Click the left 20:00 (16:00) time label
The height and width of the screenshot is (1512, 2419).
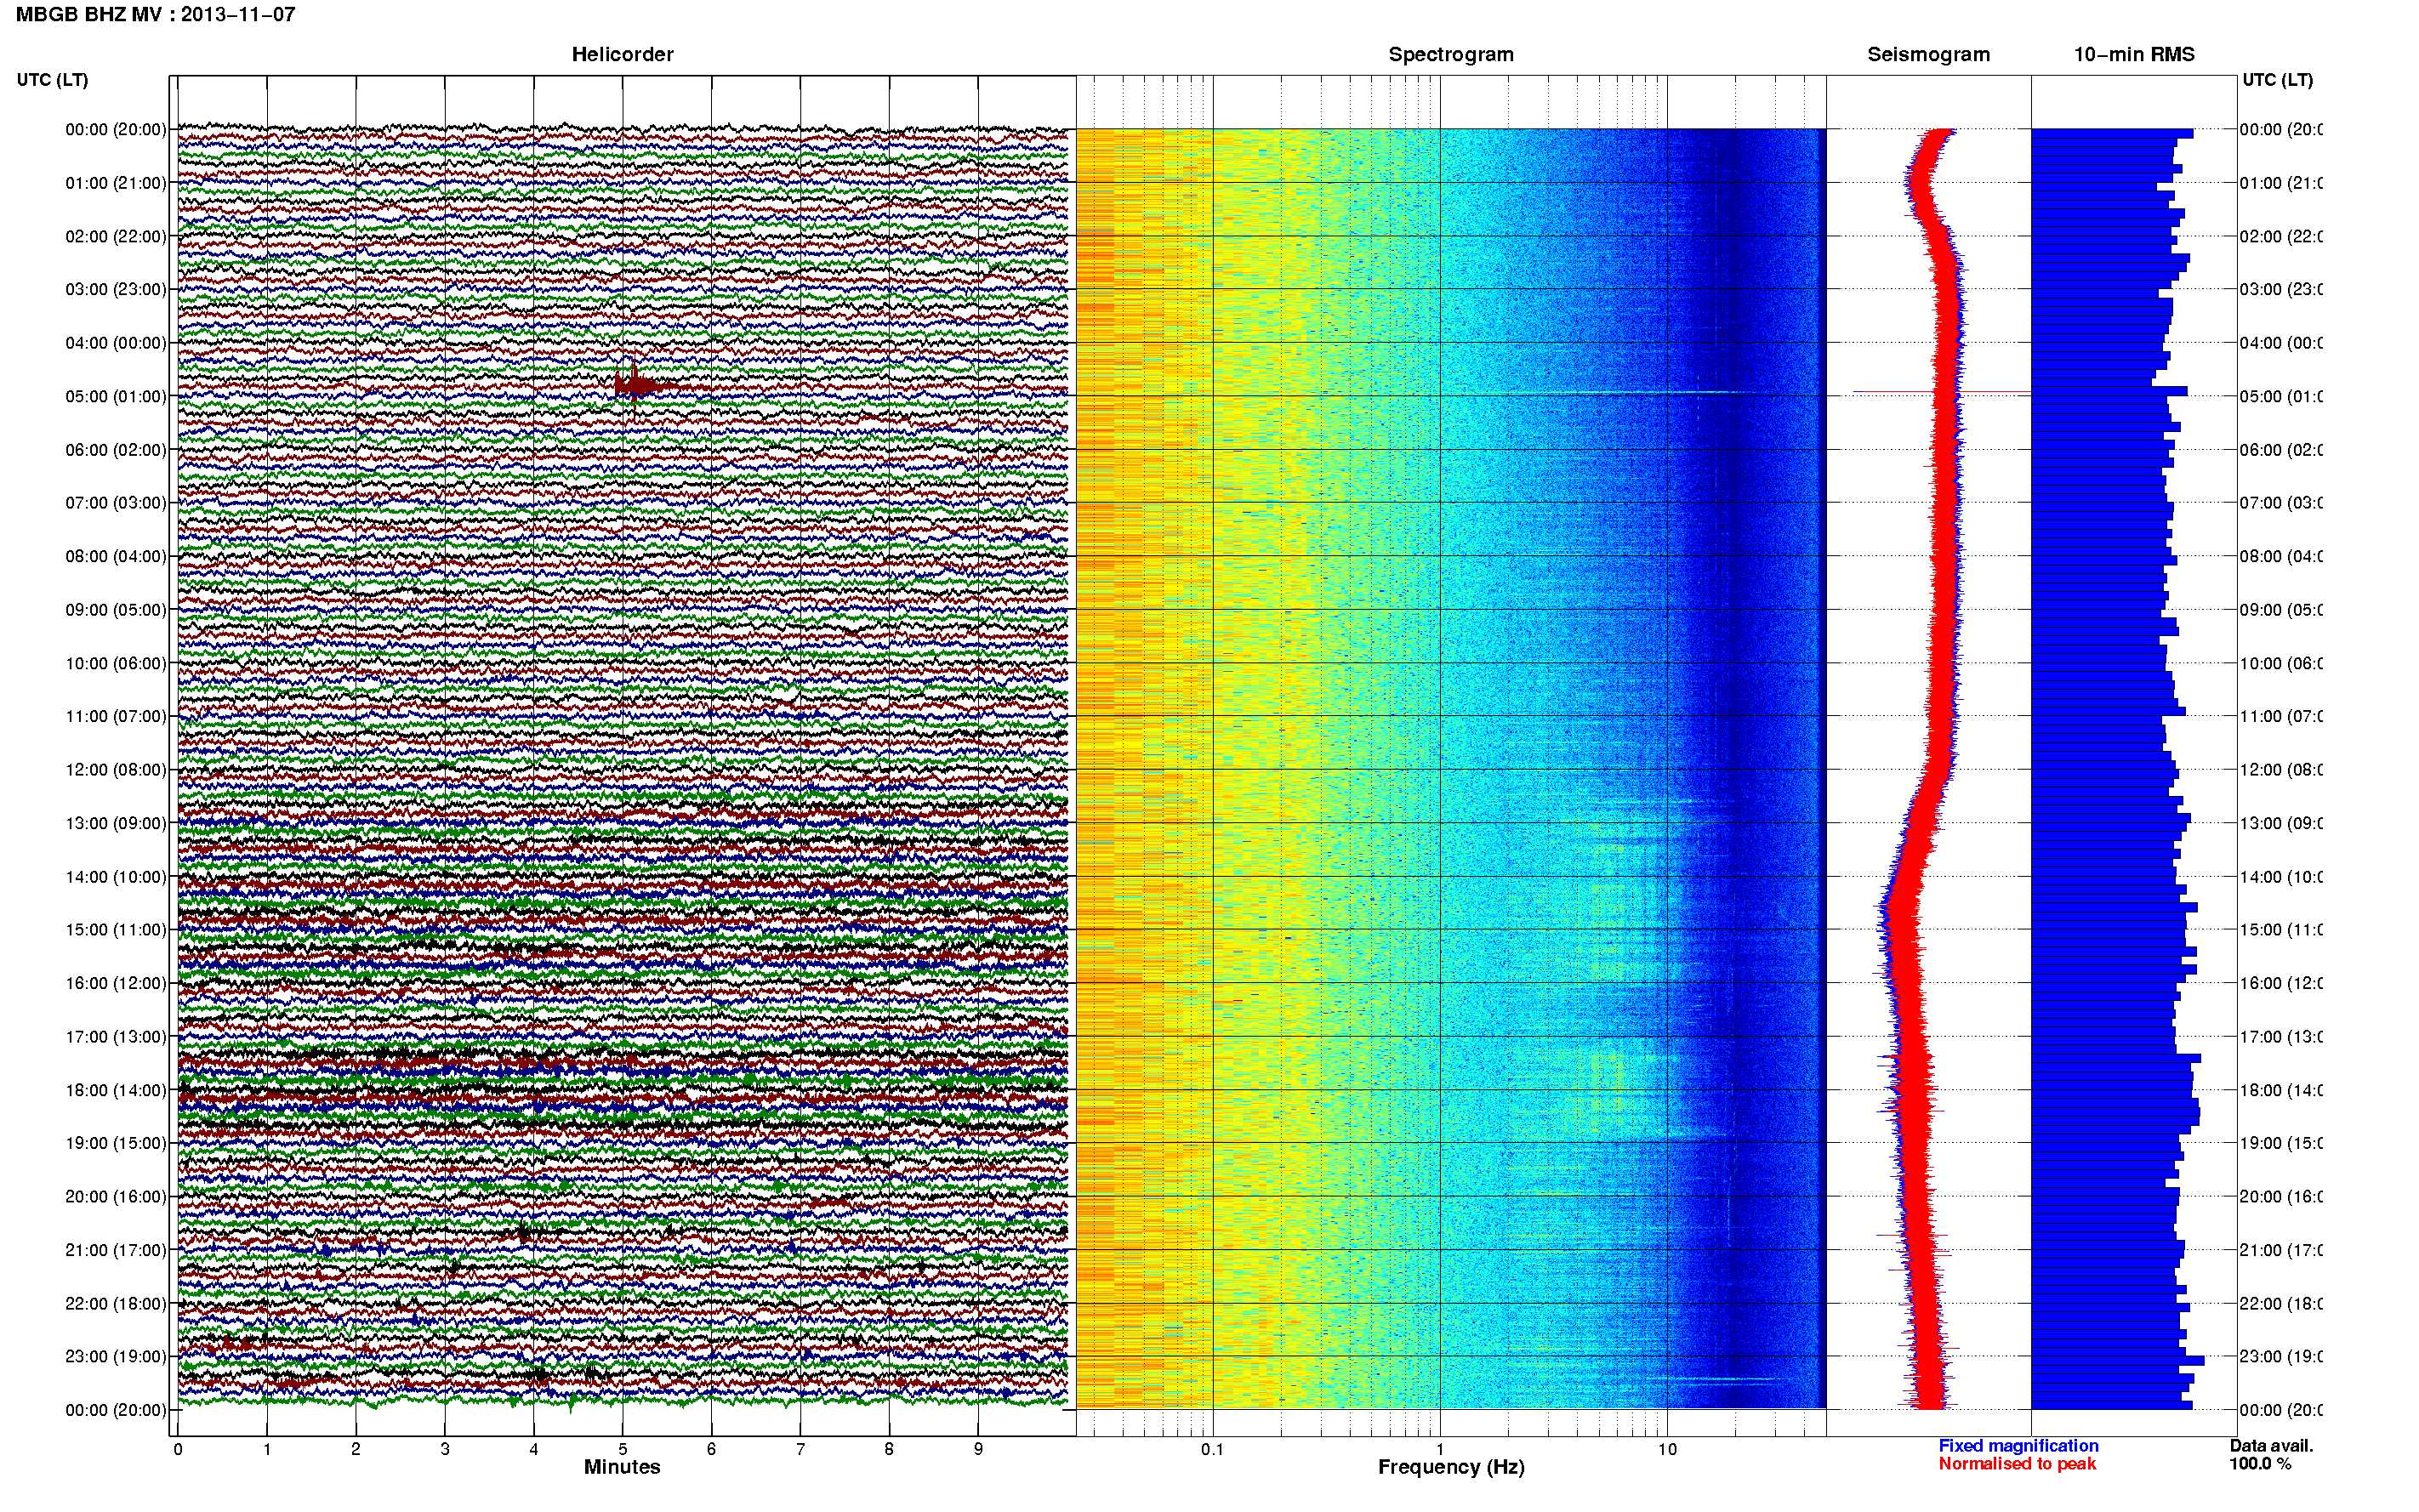click(x=116, y=1197)
